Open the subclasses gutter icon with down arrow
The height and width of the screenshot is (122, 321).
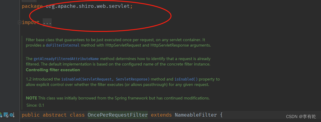(12, 115)
